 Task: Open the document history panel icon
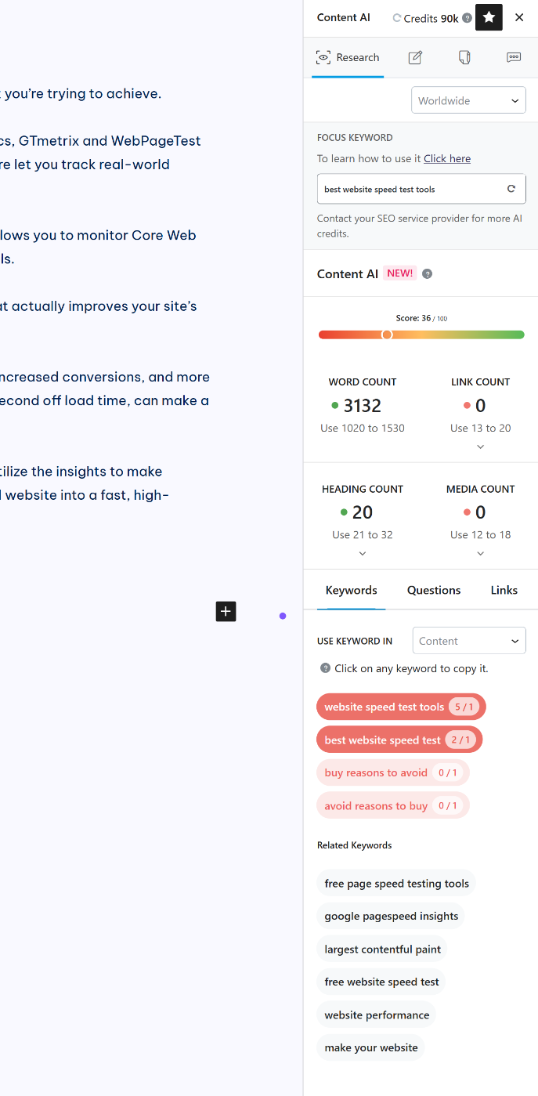[464, 57]
